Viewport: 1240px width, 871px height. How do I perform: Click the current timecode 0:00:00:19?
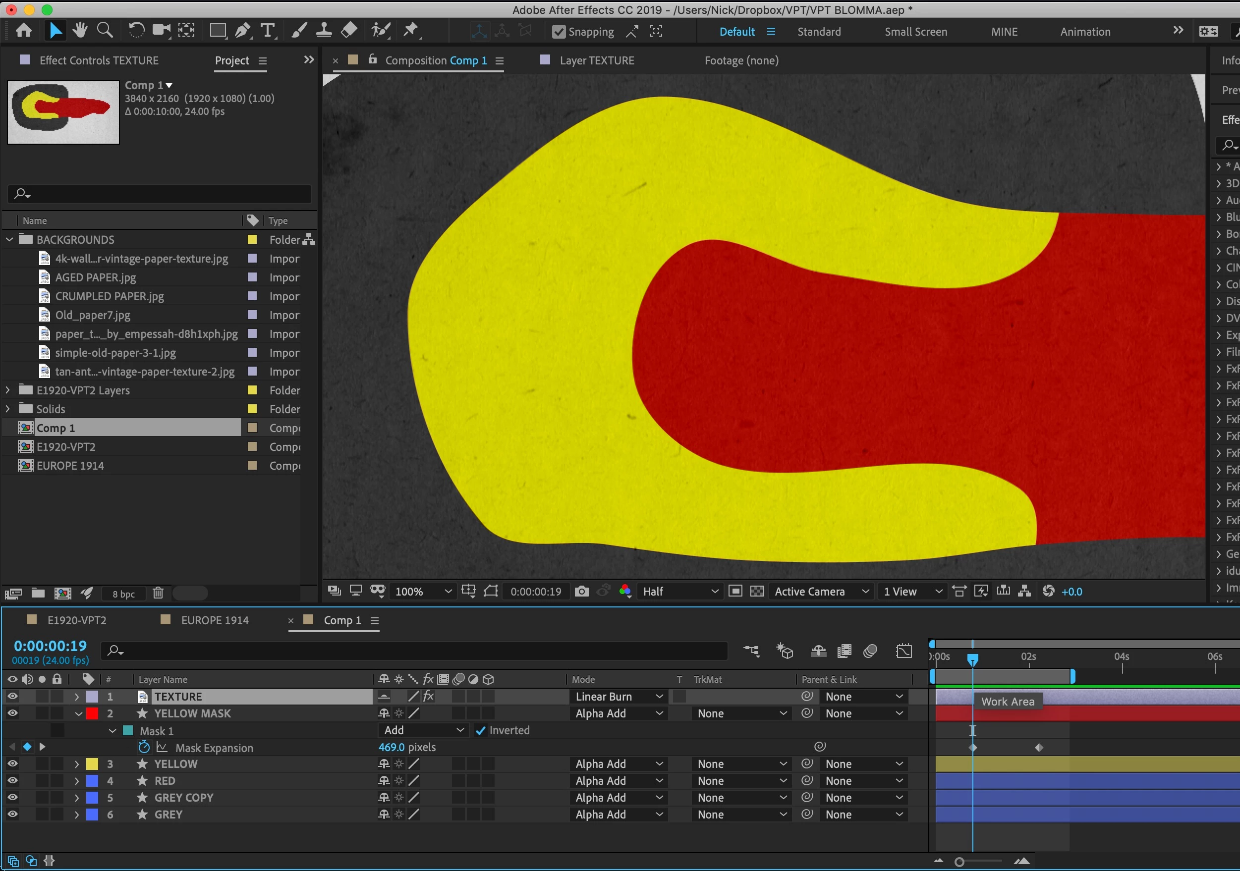50,646
